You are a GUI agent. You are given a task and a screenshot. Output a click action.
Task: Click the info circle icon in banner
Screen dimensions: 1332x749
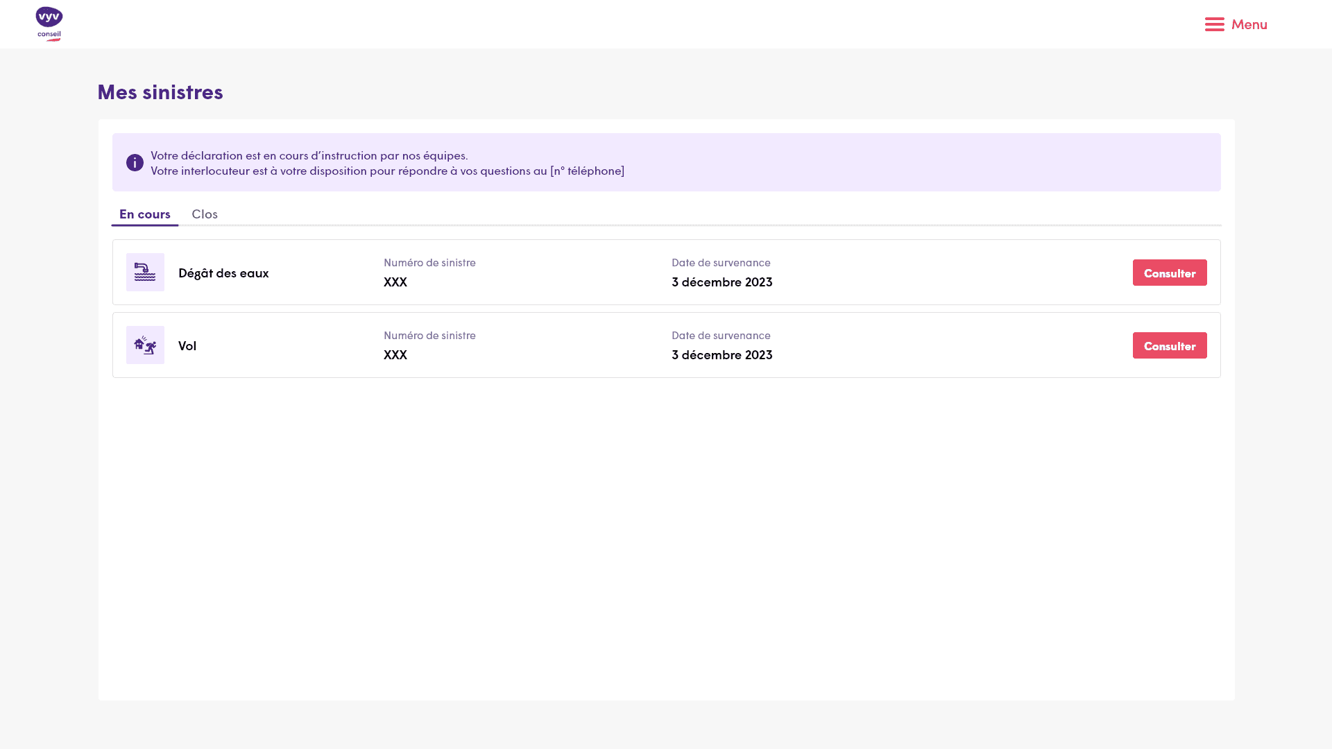tap(135, 162)
